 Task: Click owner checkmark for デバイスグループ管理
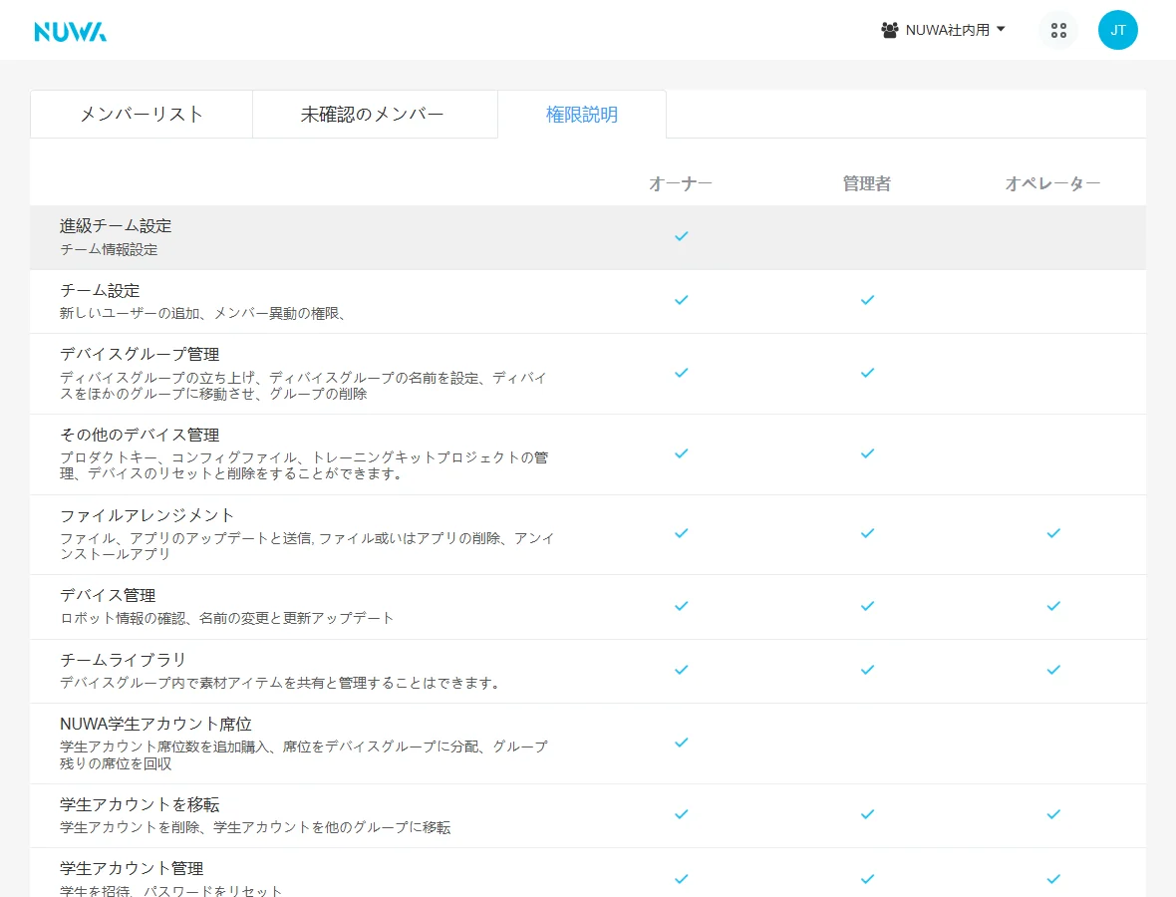click(681, 373)
